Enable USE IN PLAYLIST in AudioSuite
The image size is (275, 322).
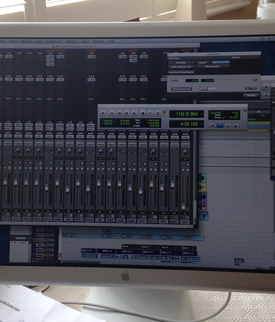tap(221, 62)
